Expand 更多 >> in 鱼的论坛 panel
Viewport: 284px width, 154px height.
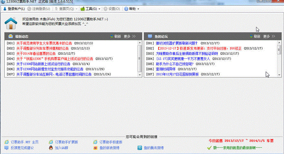point(270,36)
